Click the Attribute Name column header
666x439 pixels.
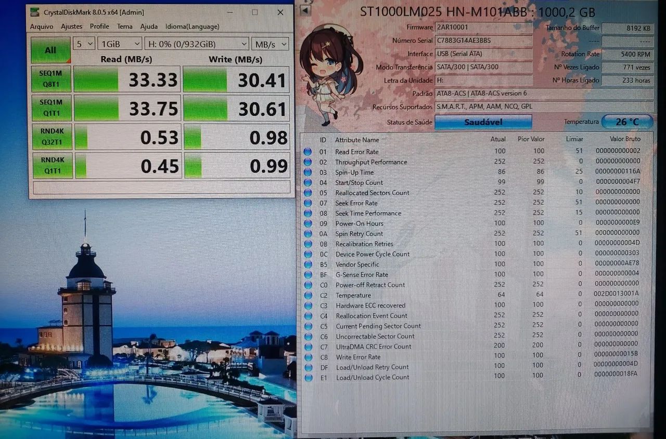pos(357,140)
